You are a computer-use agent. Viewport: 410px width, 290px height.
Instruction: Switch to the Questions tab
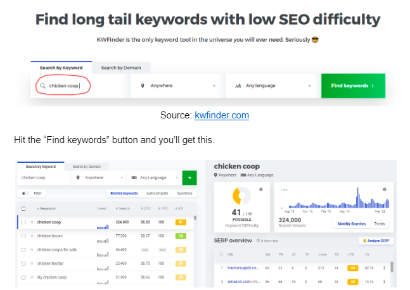point(184,193)
